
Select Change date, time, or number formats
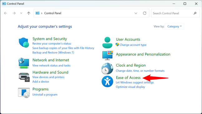pyautogui.click(x=140, y=71)
